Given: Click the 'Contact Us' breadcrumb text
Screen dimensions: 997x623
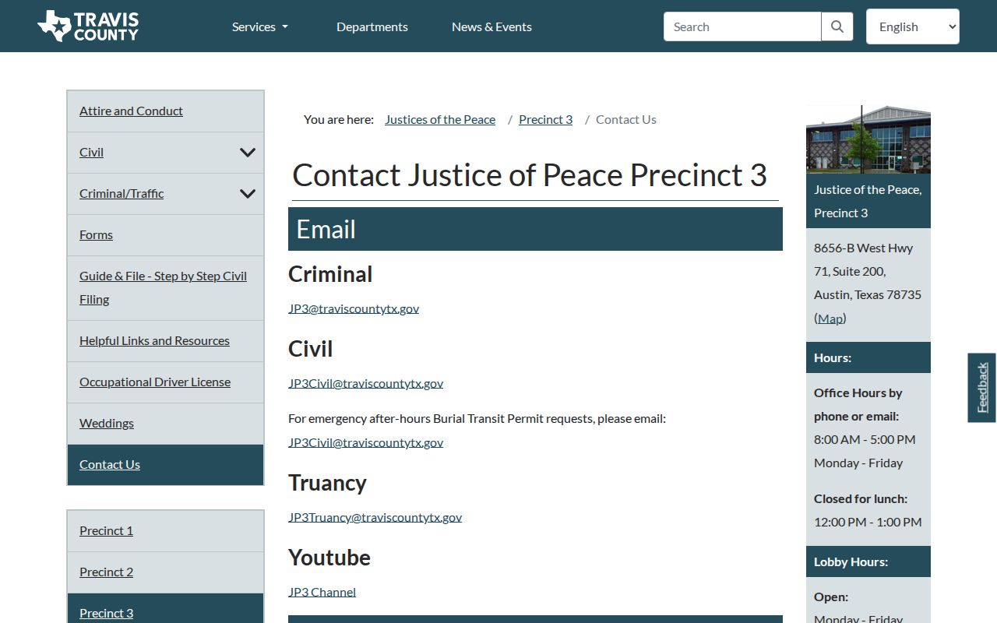Looking at the screenshot, I should point(626,119).
